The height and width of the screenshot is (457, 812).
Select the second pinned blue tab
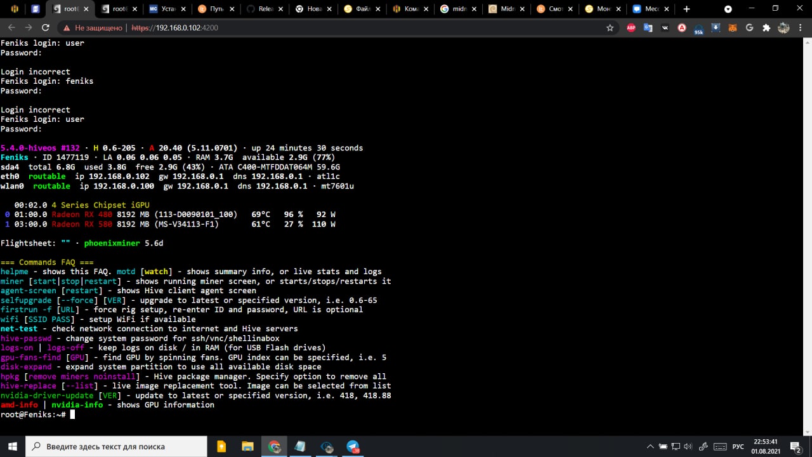36,9
